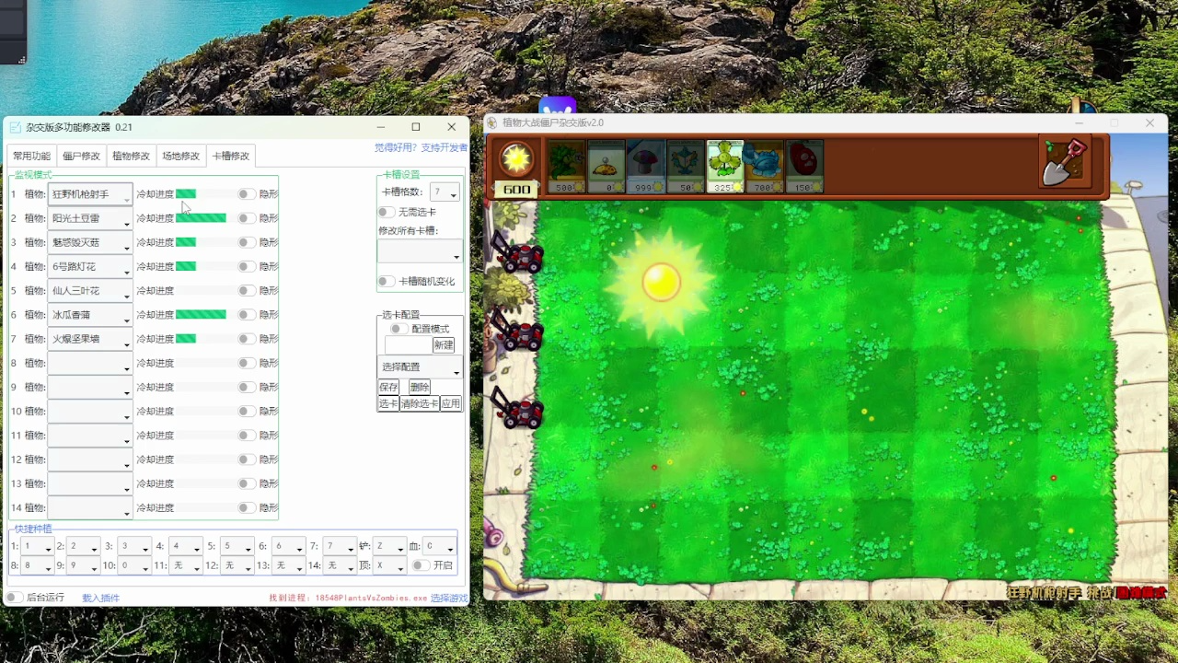Click the trainer app icon in its title bar
This screenshot has height=663, width=1178.
16,127
